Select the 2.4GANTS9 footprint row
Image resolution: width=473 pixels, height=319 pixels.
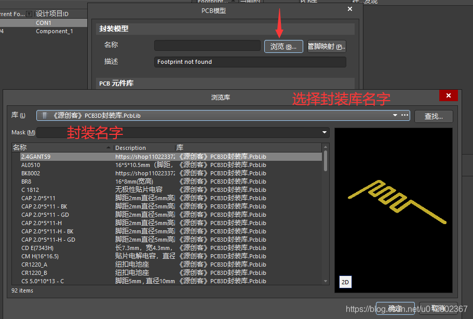(36, 157)
